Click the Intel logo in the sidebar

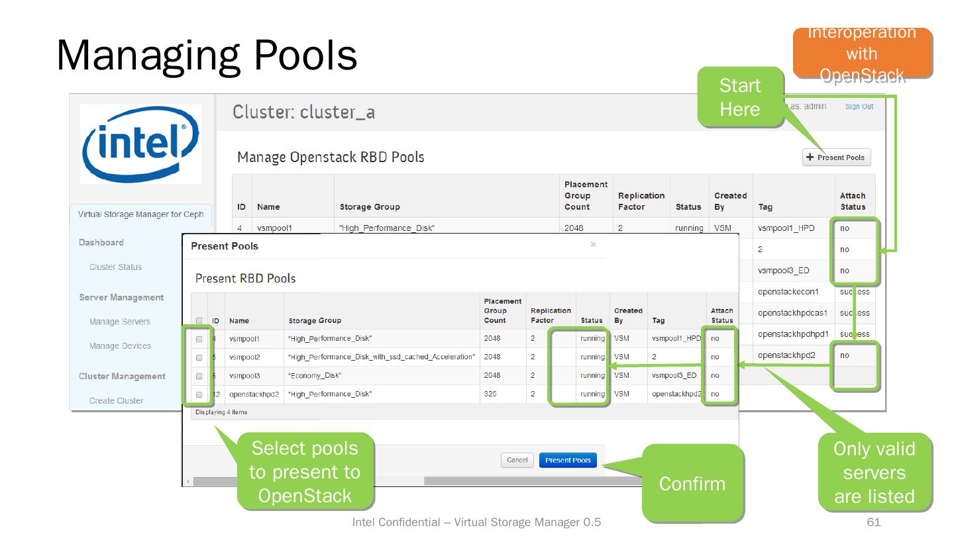(x=140, y=144)
